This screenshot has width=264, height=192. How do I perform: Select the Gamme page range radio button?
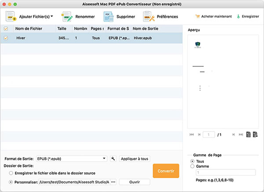click(192, 167)
